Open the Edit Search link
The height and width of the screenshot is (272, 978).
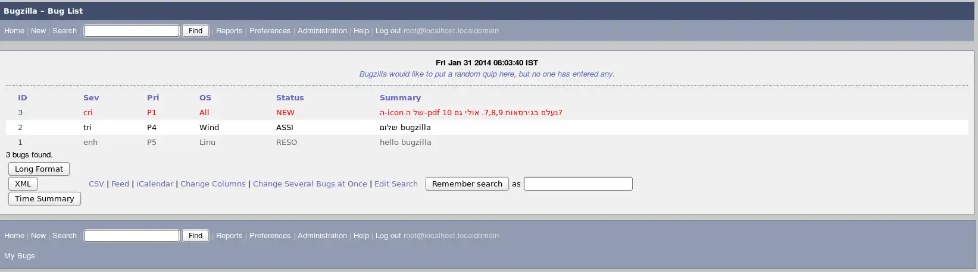396,184
